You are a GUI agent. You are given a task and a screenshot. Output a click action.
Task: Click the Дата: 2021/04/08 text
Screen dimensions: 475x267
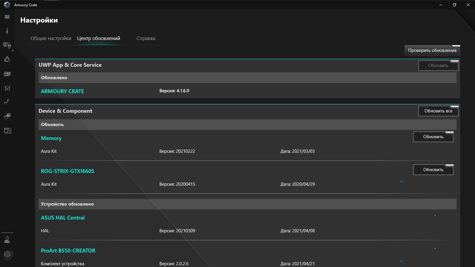point(297,231)
